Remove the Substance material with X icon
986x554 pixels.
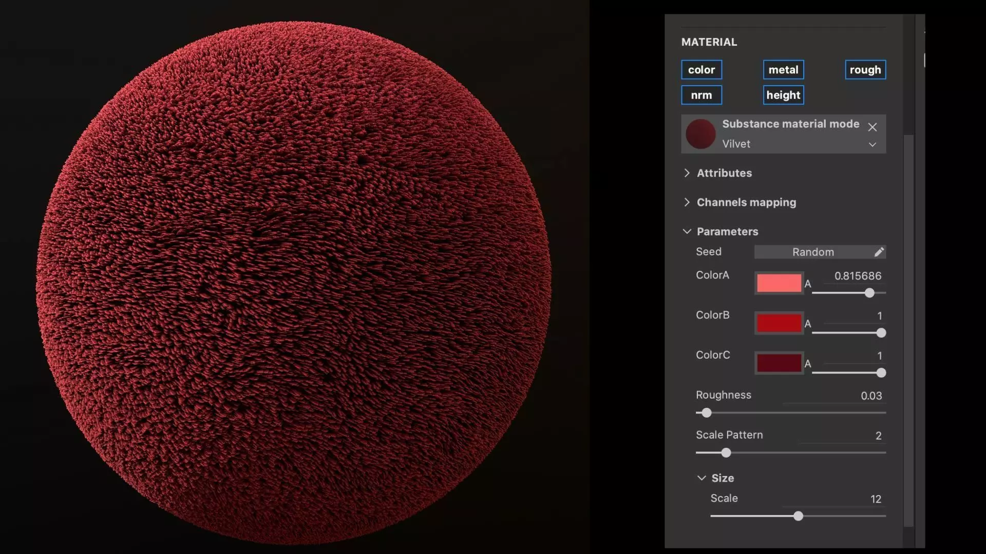872,127
